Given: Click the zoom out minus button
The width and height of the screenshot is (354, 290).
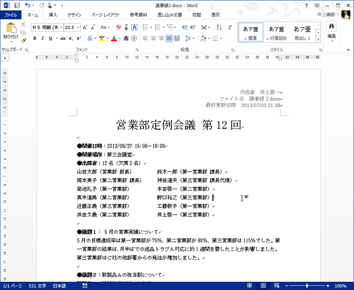Looking at the screenshot, I should pos(287,286).
